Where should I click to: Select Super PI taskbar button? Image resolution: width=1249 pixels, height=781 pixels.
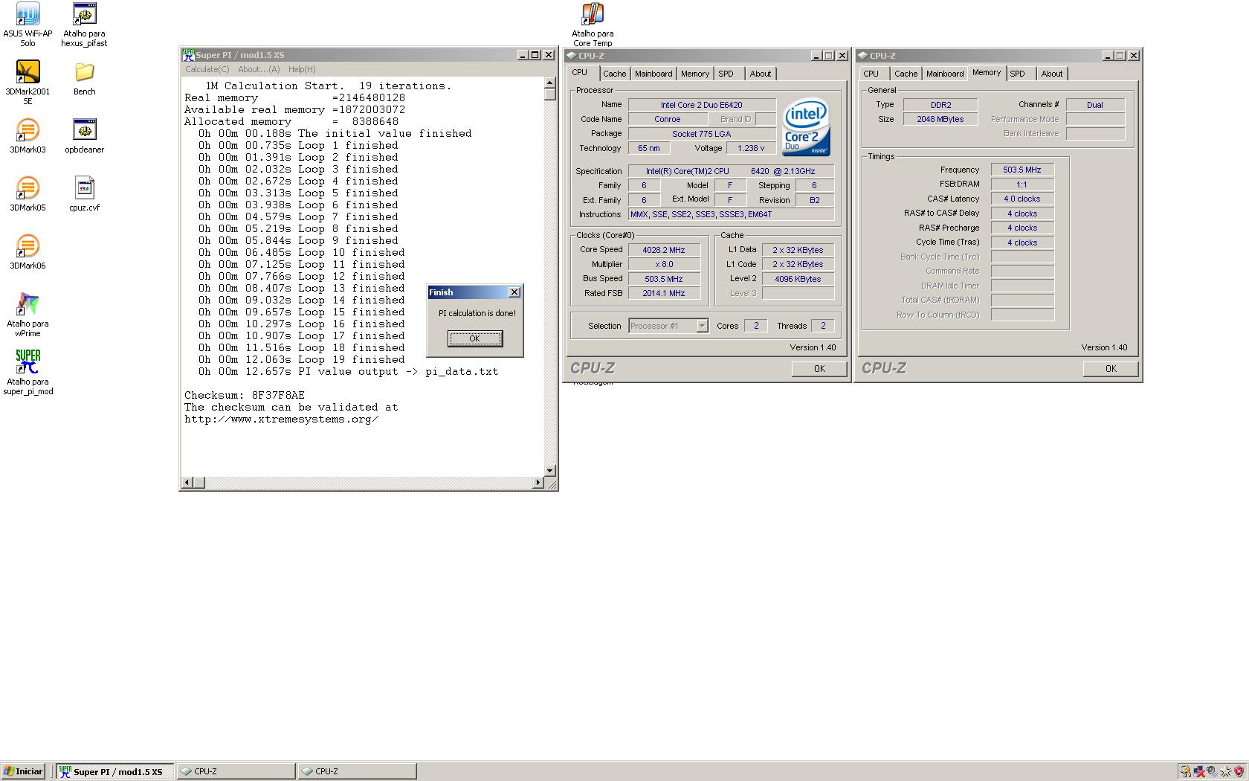click(115, 771)
